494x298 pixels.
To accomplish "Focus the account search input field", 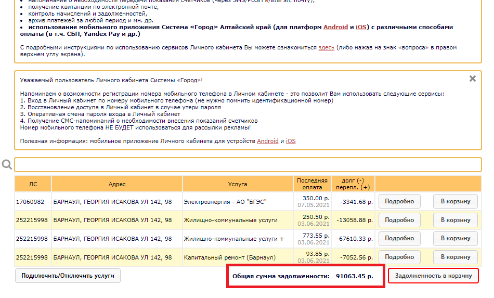I will [248, 165].
